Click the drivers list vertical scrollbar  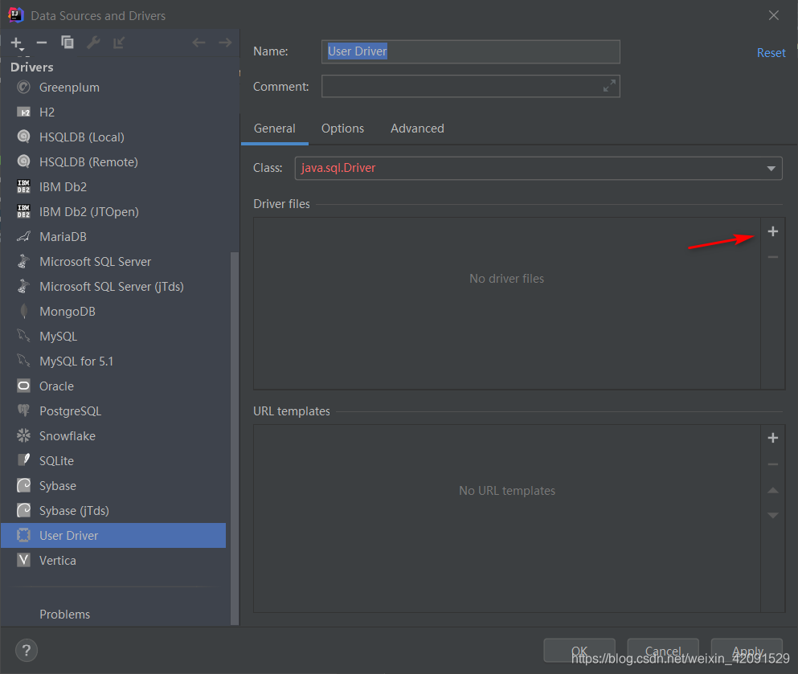[235, 438]
